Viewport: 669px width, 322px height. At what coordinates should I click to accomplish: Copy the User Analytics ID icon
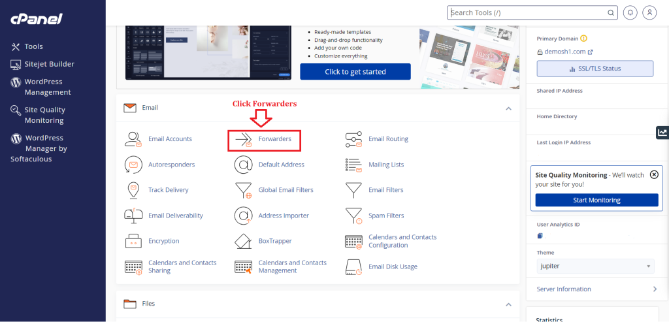540,236
